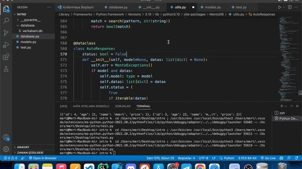Click the feedback icon in status bar
The width and height of the screenshot is (302, 169).
click(x=289, y=158)
